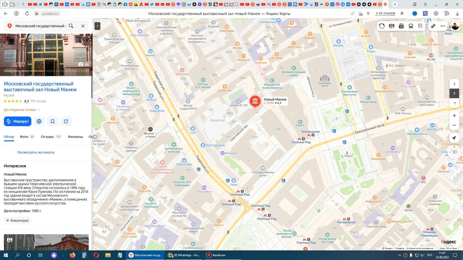The height and width of the screenshot is (260, 463).
Task: Open Firefox from the taskbar
Action: 72,255
